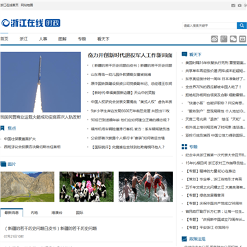Open the Weibo share icon
This screenshot has height=247, width=247.
click(x=215, y=39)
